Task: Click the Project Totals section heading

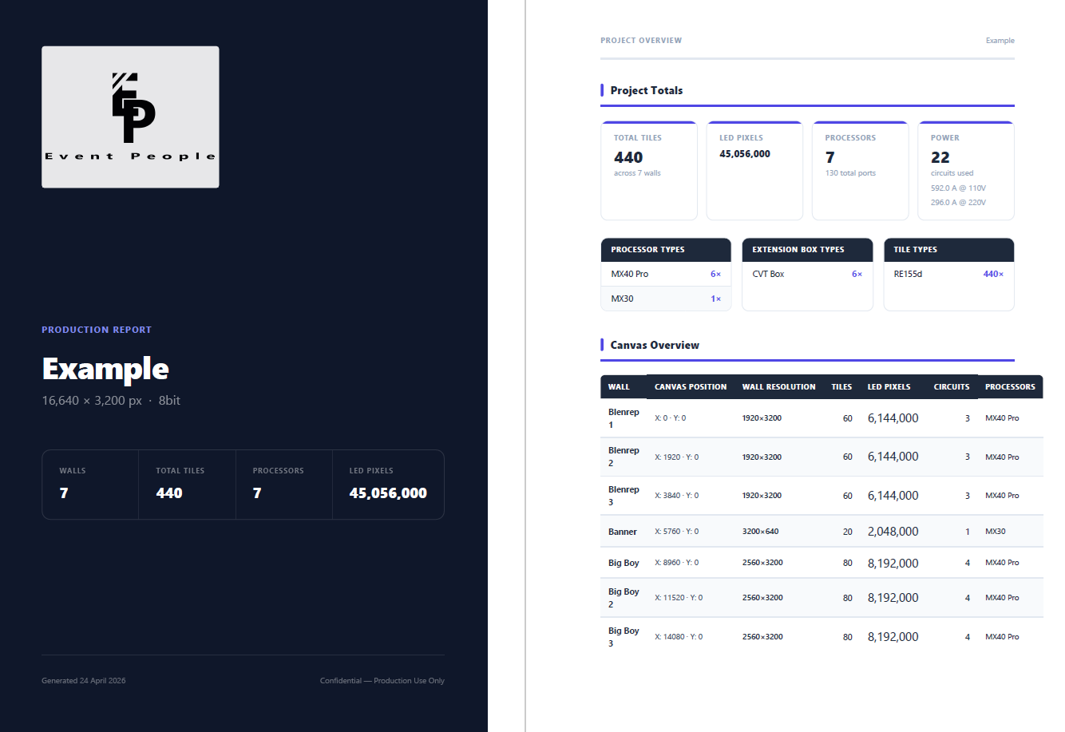Action: pos(646,91)
